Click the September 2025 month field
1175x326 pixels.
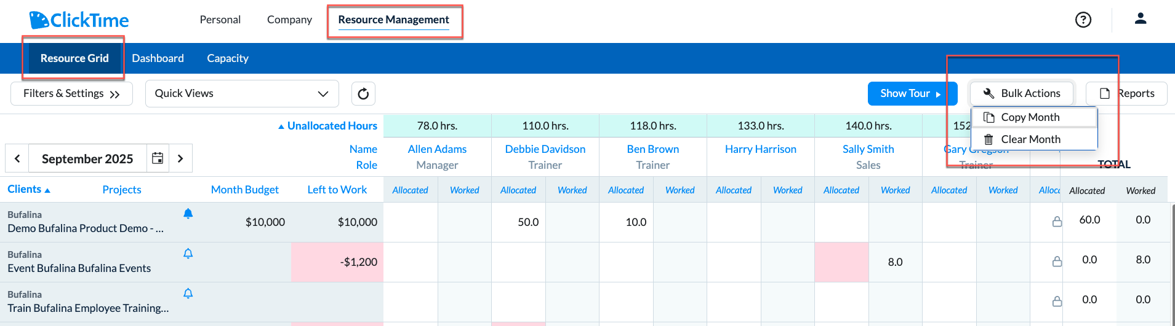pyautogui.click(x=87, y=158)
